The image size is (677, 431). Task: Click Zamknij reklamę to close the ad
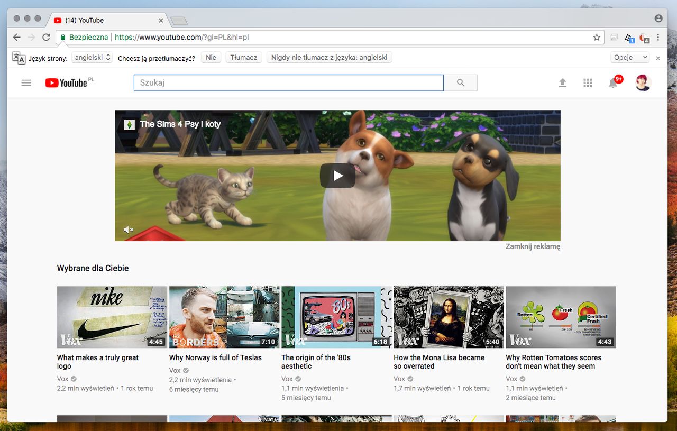click(x=533, y=246)
